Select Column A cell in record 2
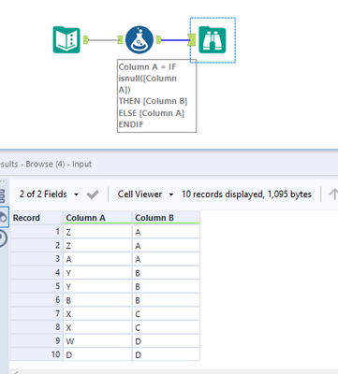The image size is (338, 374). pyautogui.click(x=97, y=246)
